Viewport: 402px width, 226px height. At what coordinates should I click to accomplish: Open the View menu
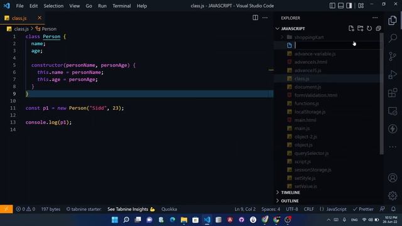(x=74, y=6)
